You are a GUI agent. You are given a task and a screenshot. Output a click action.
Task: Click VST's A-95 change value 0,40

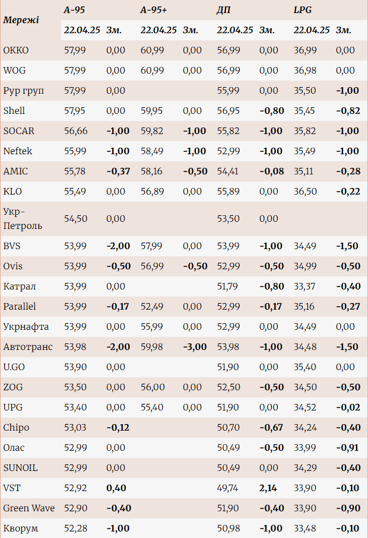(116, 488)
